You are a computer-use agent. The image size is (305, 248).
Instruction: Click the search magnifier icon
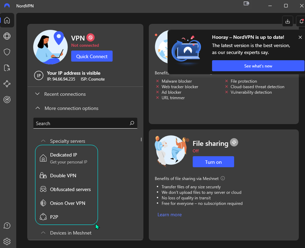(132, 123)
